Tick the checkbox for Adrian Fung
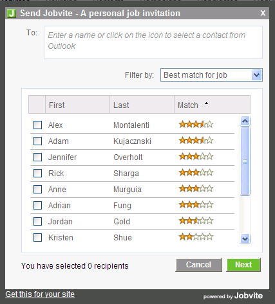 click(x=37, y=205)
